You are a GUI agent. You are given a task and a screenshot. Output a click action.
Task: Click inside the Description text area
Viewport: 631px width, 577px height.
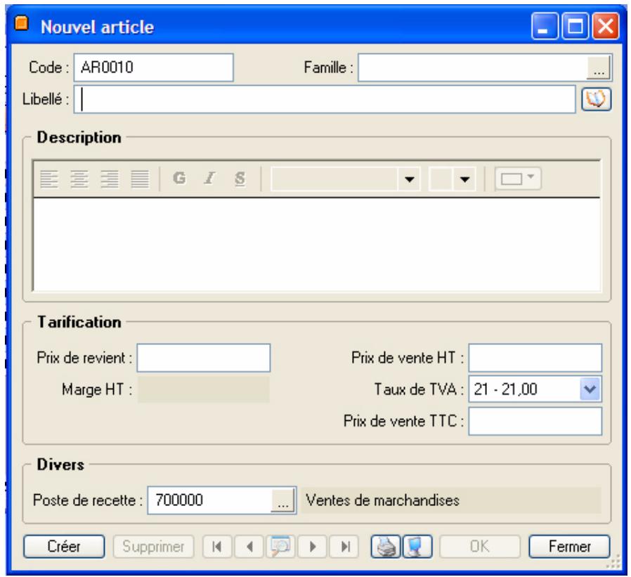pyautogui.click(x=317, y=245)
